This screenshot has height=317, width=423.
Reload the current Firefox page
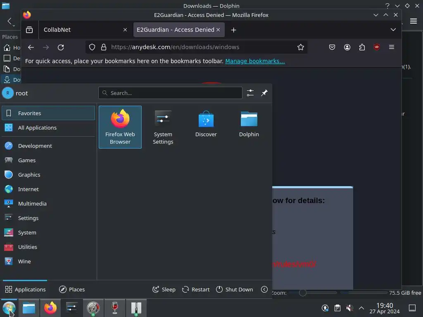(61, 47)
